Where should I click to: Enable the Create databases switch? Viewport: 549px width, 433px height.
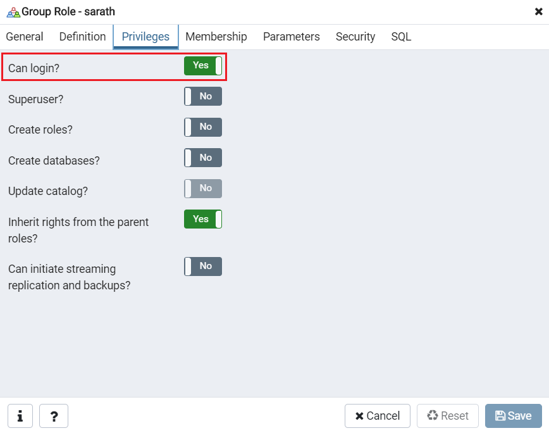(x=202, y=158)
